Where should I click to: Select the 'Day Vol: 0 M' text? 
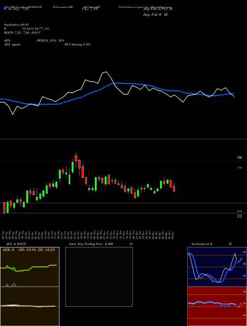[x=155, y=15]
